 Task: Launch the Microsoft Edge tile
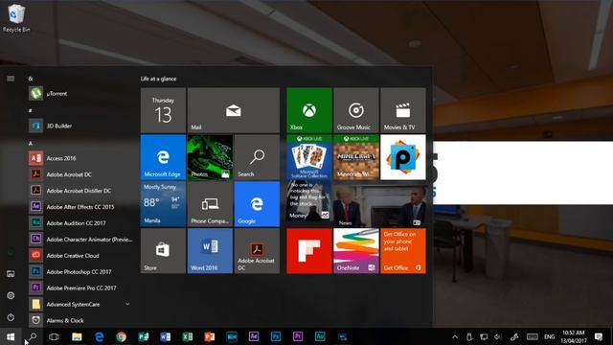coord(163,157)
